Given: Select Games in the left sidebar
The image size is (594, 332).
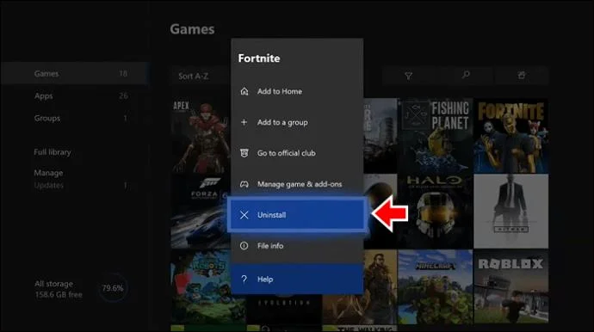Looking at the screenshot, I should 74,73.
